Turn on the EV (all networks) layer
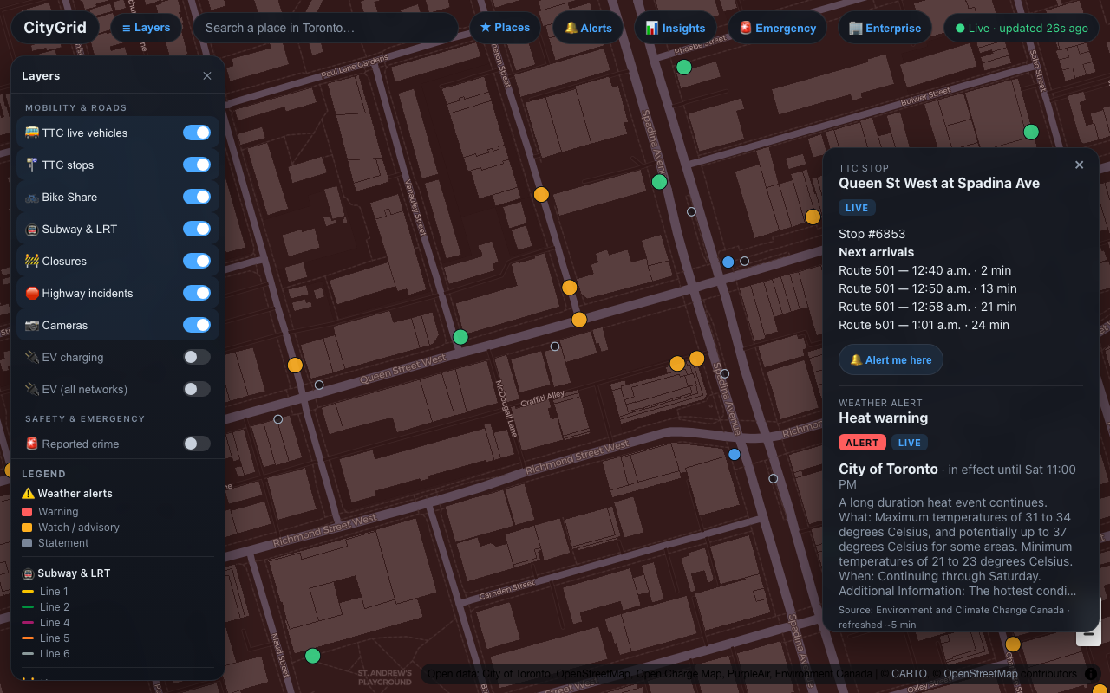The height and width of the screenshot is (693, 1110). pyautogui.click(x=197, y=389)
